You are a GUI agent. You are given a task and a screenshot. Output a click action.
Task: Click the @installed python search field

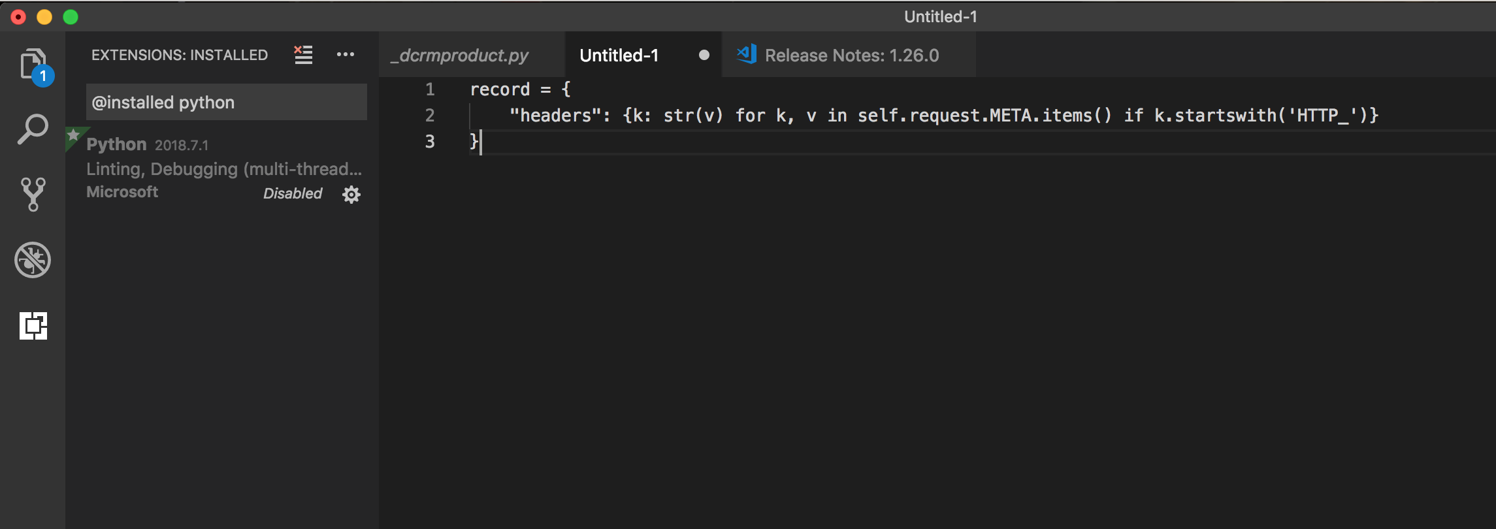coord(225,102)
